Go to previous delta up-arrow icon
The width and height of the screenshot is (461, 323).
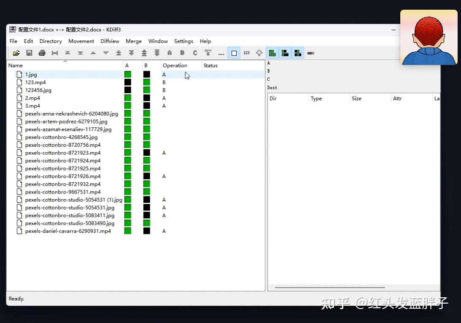(93, 53)
